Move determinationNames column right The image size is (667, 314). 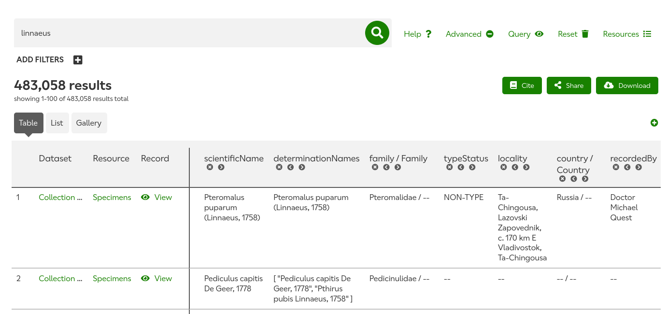point(302,167)
